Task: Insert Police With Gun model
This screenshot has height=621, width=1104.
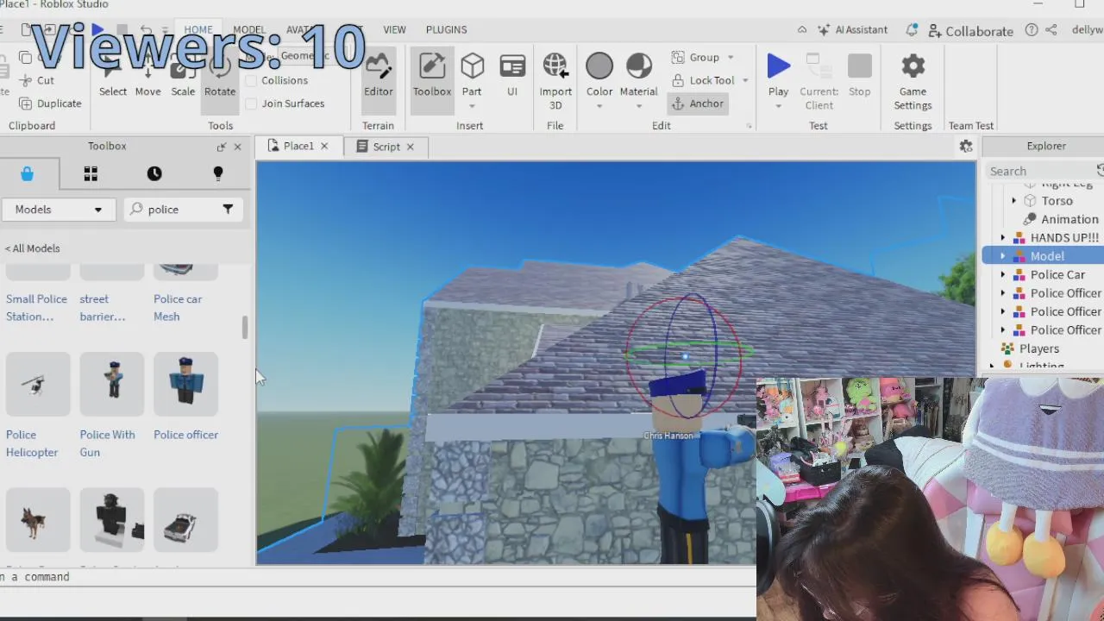Action: point(112,384)
